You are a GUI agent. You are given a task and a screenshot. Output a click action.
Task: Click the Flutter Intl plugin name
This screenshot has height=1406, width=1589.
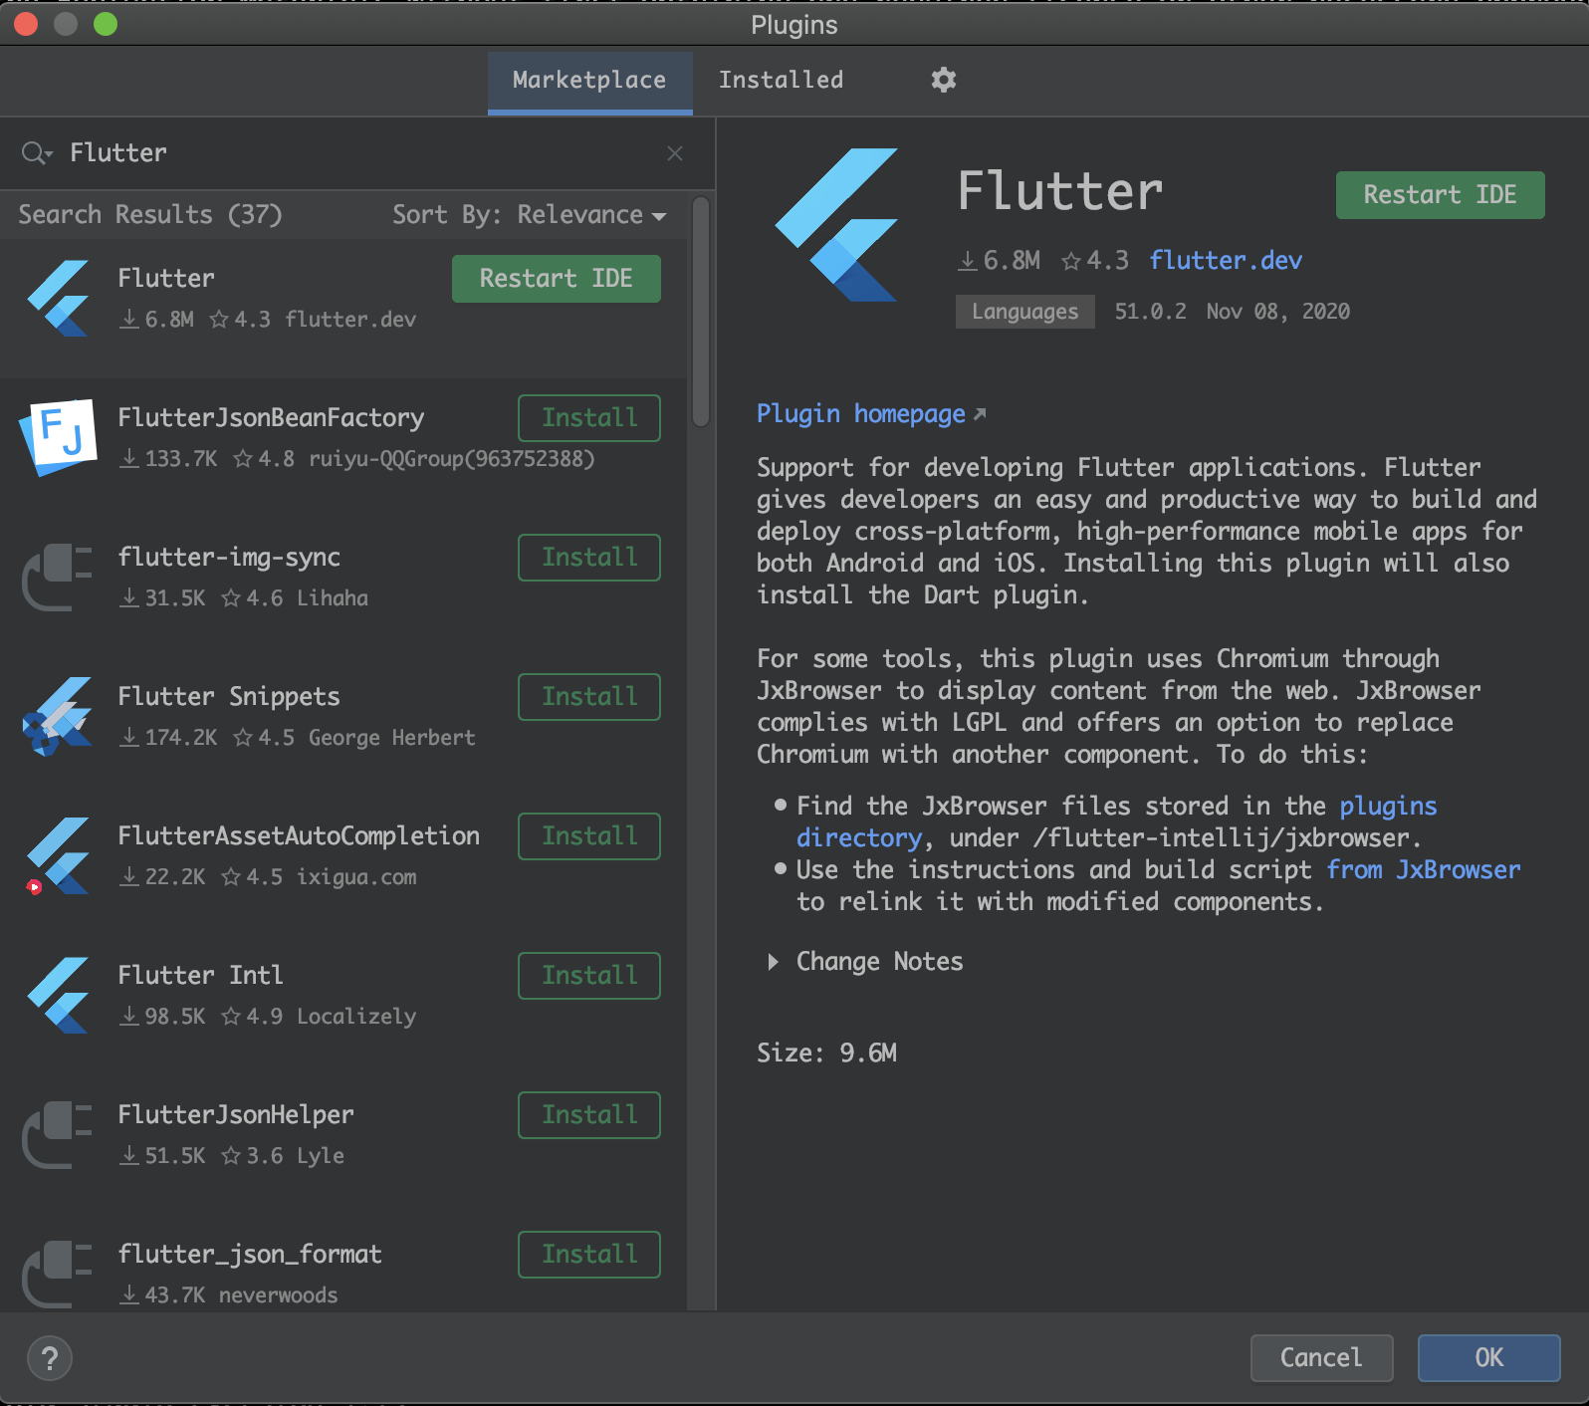200,976
